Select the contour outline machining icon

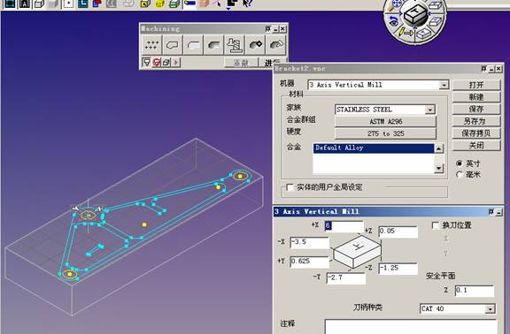click(173, 45)
